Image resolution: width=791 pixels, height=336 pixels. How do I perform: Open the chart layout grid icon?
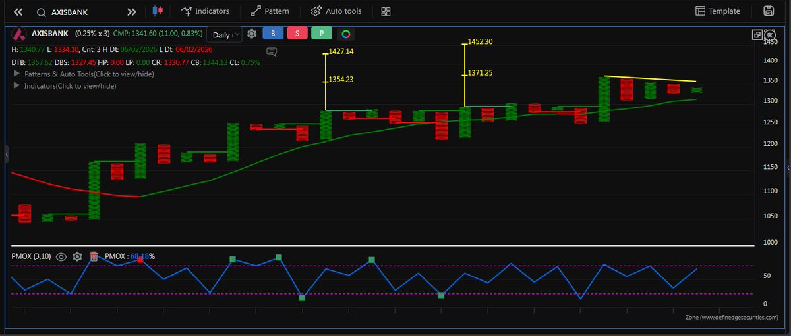[386, 12]
